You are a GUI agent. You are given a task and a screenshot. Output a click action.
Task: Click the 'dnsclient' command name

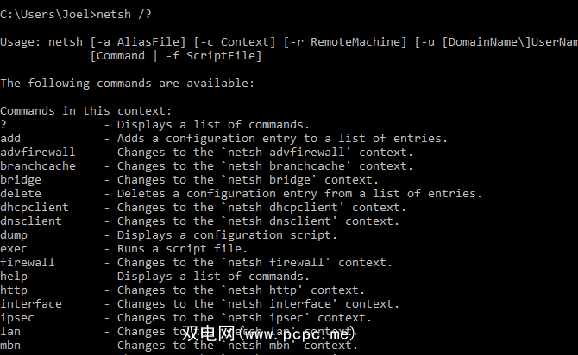point(31,221)
